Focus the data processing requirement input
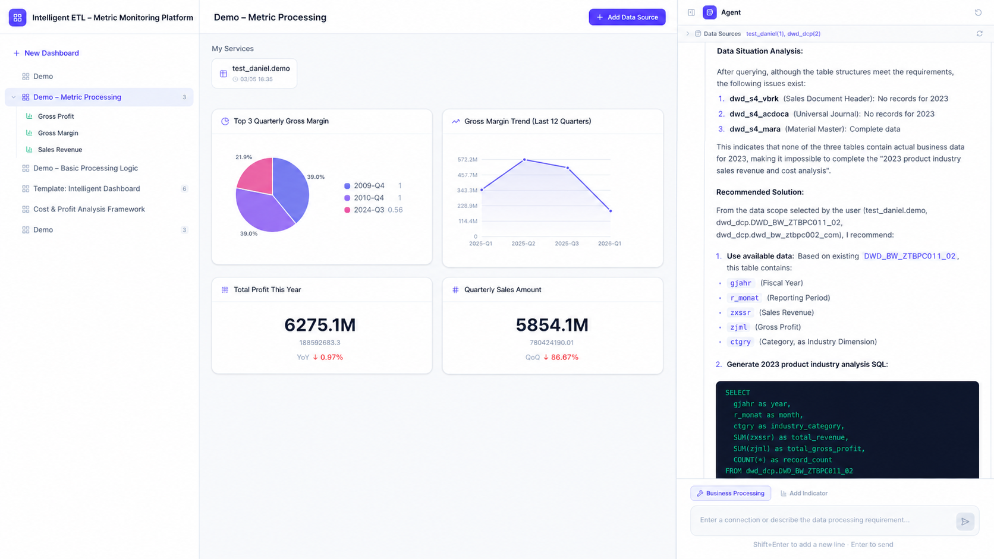 pyautogui.click(x=823, y=520)
